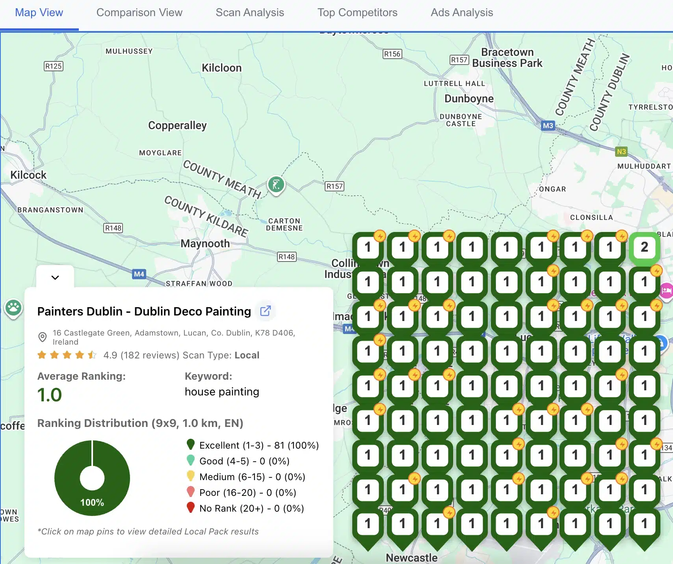Select the green rank 2 pin in the grid
This screenshot has height=564, width=673.
point(644,248)
